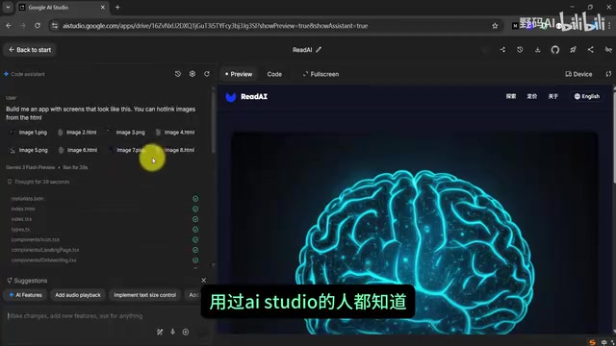
Task: Select the Add audio playback suggestion
Action: pos(78,295)
